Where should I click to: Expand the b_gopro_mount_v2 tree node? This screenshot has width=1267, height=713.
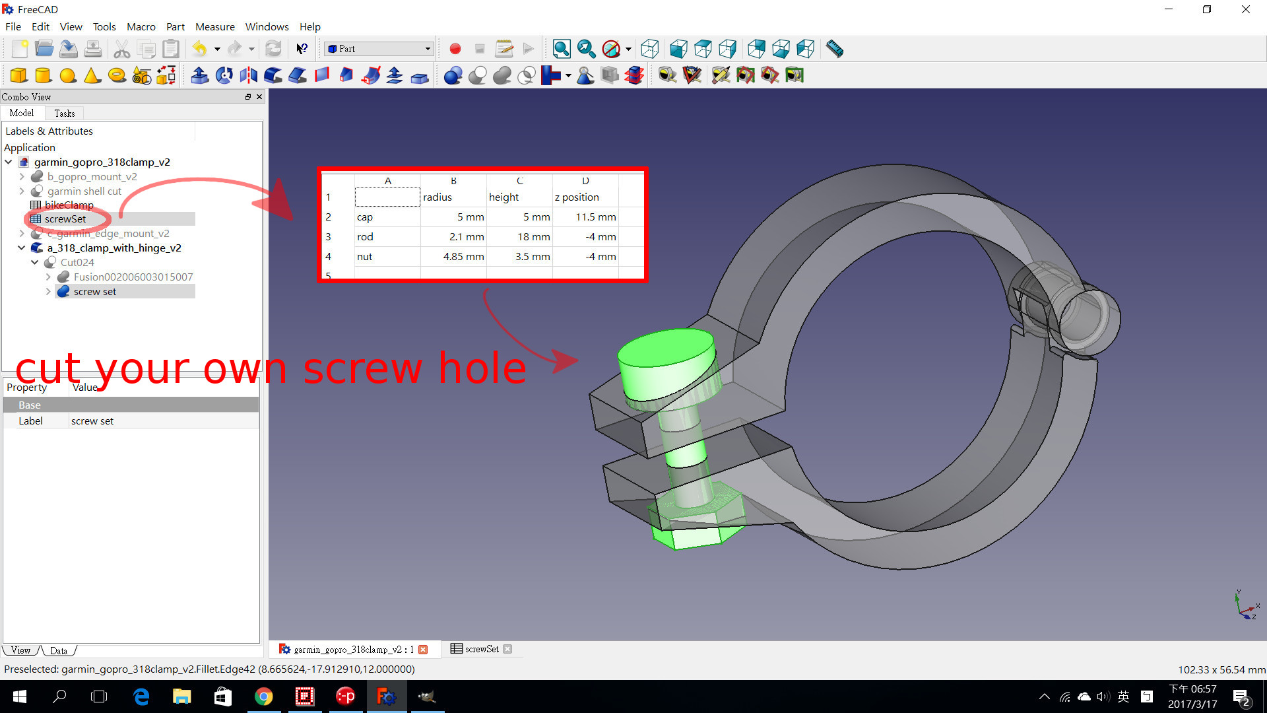pos(22,176)
